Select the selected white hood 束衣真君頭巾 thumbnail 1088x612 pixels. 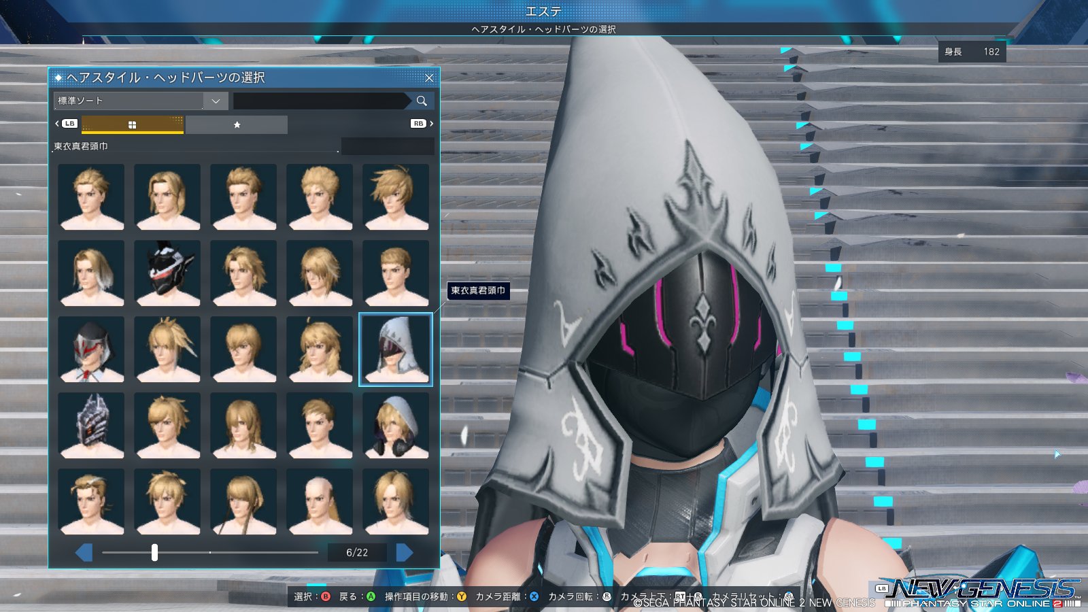tap(396, 350)
